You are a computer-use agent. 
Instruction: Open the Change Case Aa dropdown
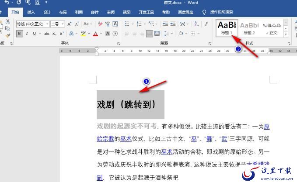click(x=87, y=24)
